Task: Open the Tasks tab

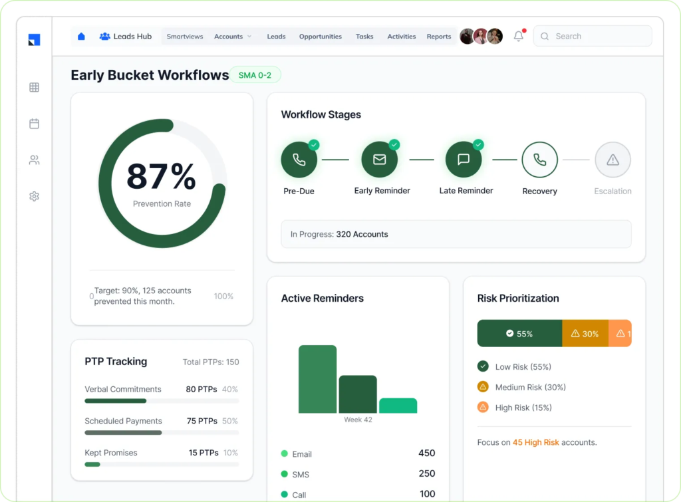Action: (x=364, y=37)
